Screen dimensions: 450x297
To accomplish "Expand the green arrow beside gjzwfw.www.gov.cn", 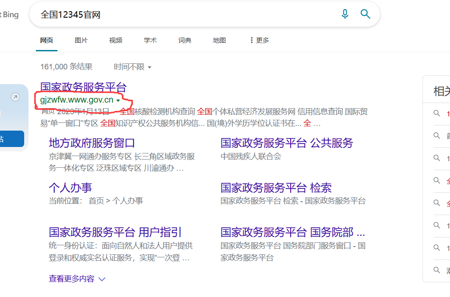I will point(118,100).
